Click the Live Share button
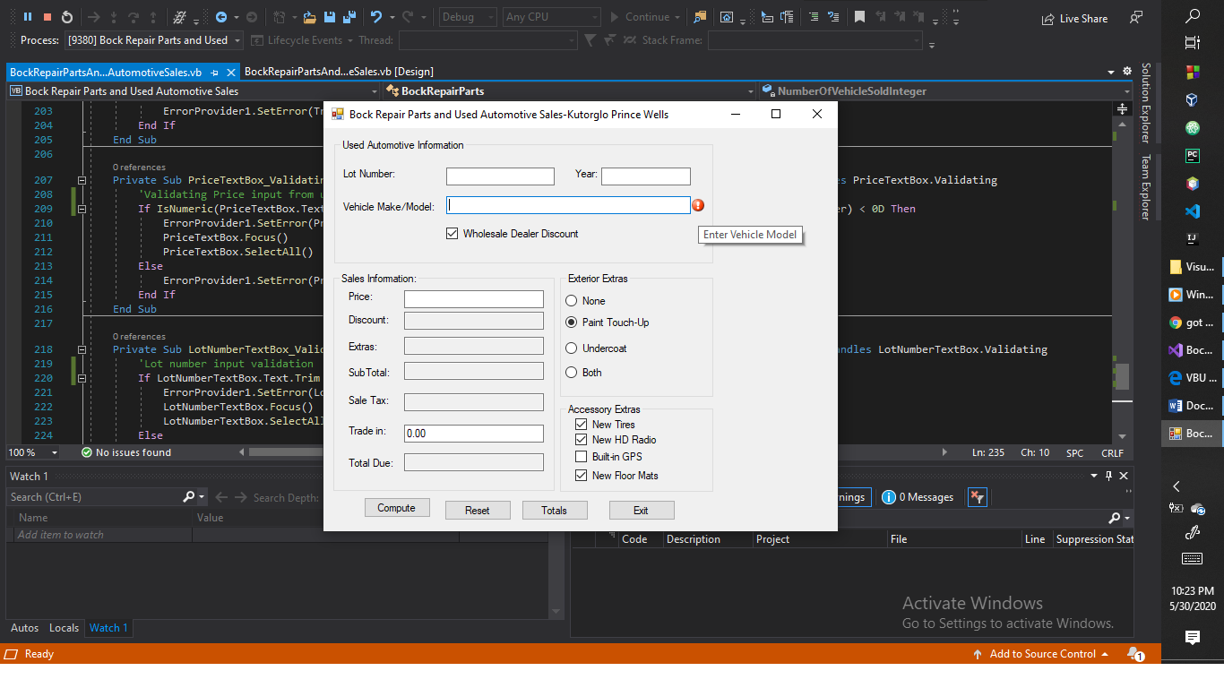The image size is (1224, 688). [x=1074, y=18]
